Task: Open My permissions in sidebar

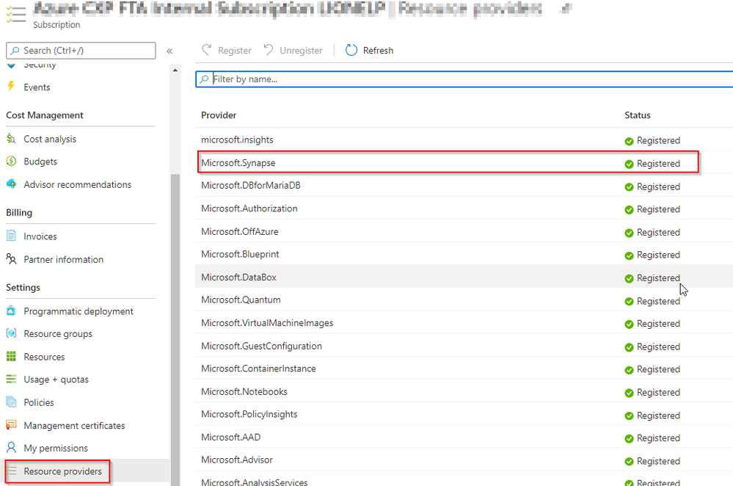Action: 56,448
